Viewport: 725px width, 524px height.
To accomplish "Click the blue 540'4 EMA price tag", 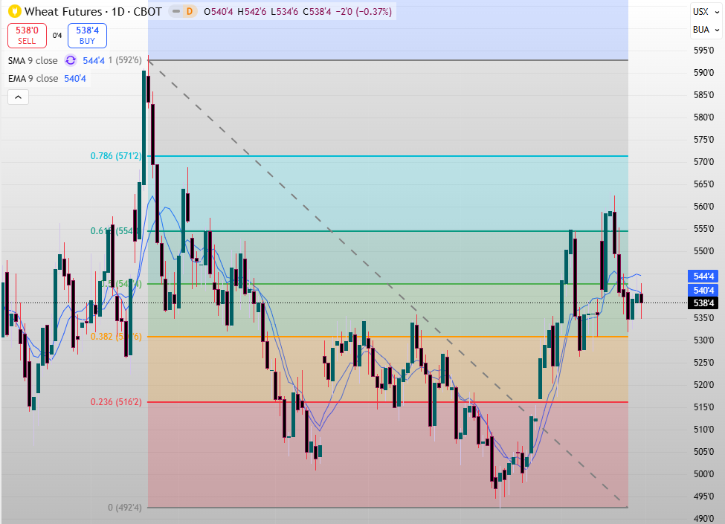I will tap(703, 290).
